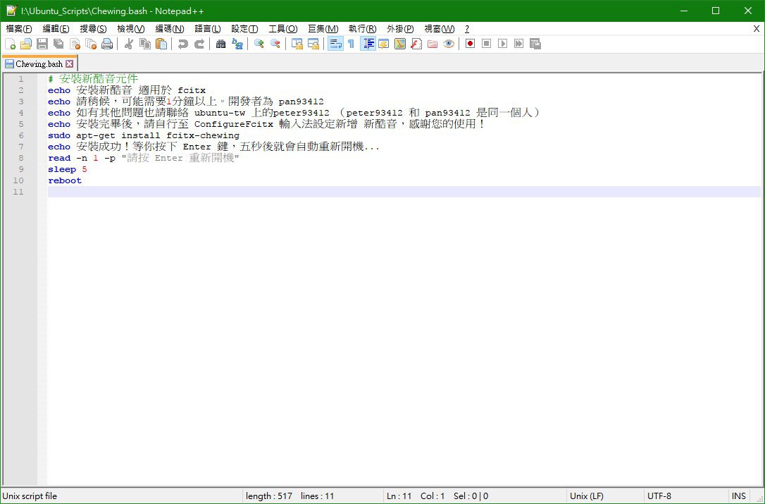Cut selection with the scissors icon
The width and height of the screenshot is (765, 504).
pyautogui.click(x=129, y=44)
